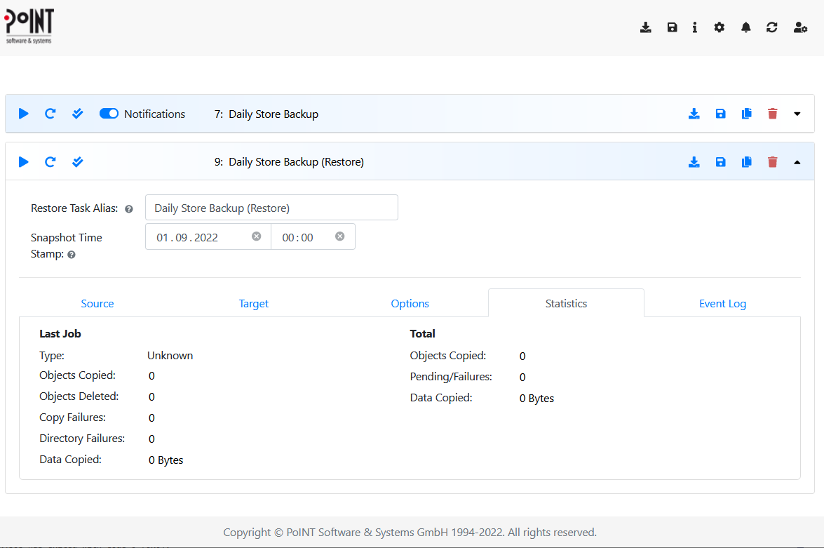Open the Restore Task Alias help tooltip

click(x=129, y=208)
